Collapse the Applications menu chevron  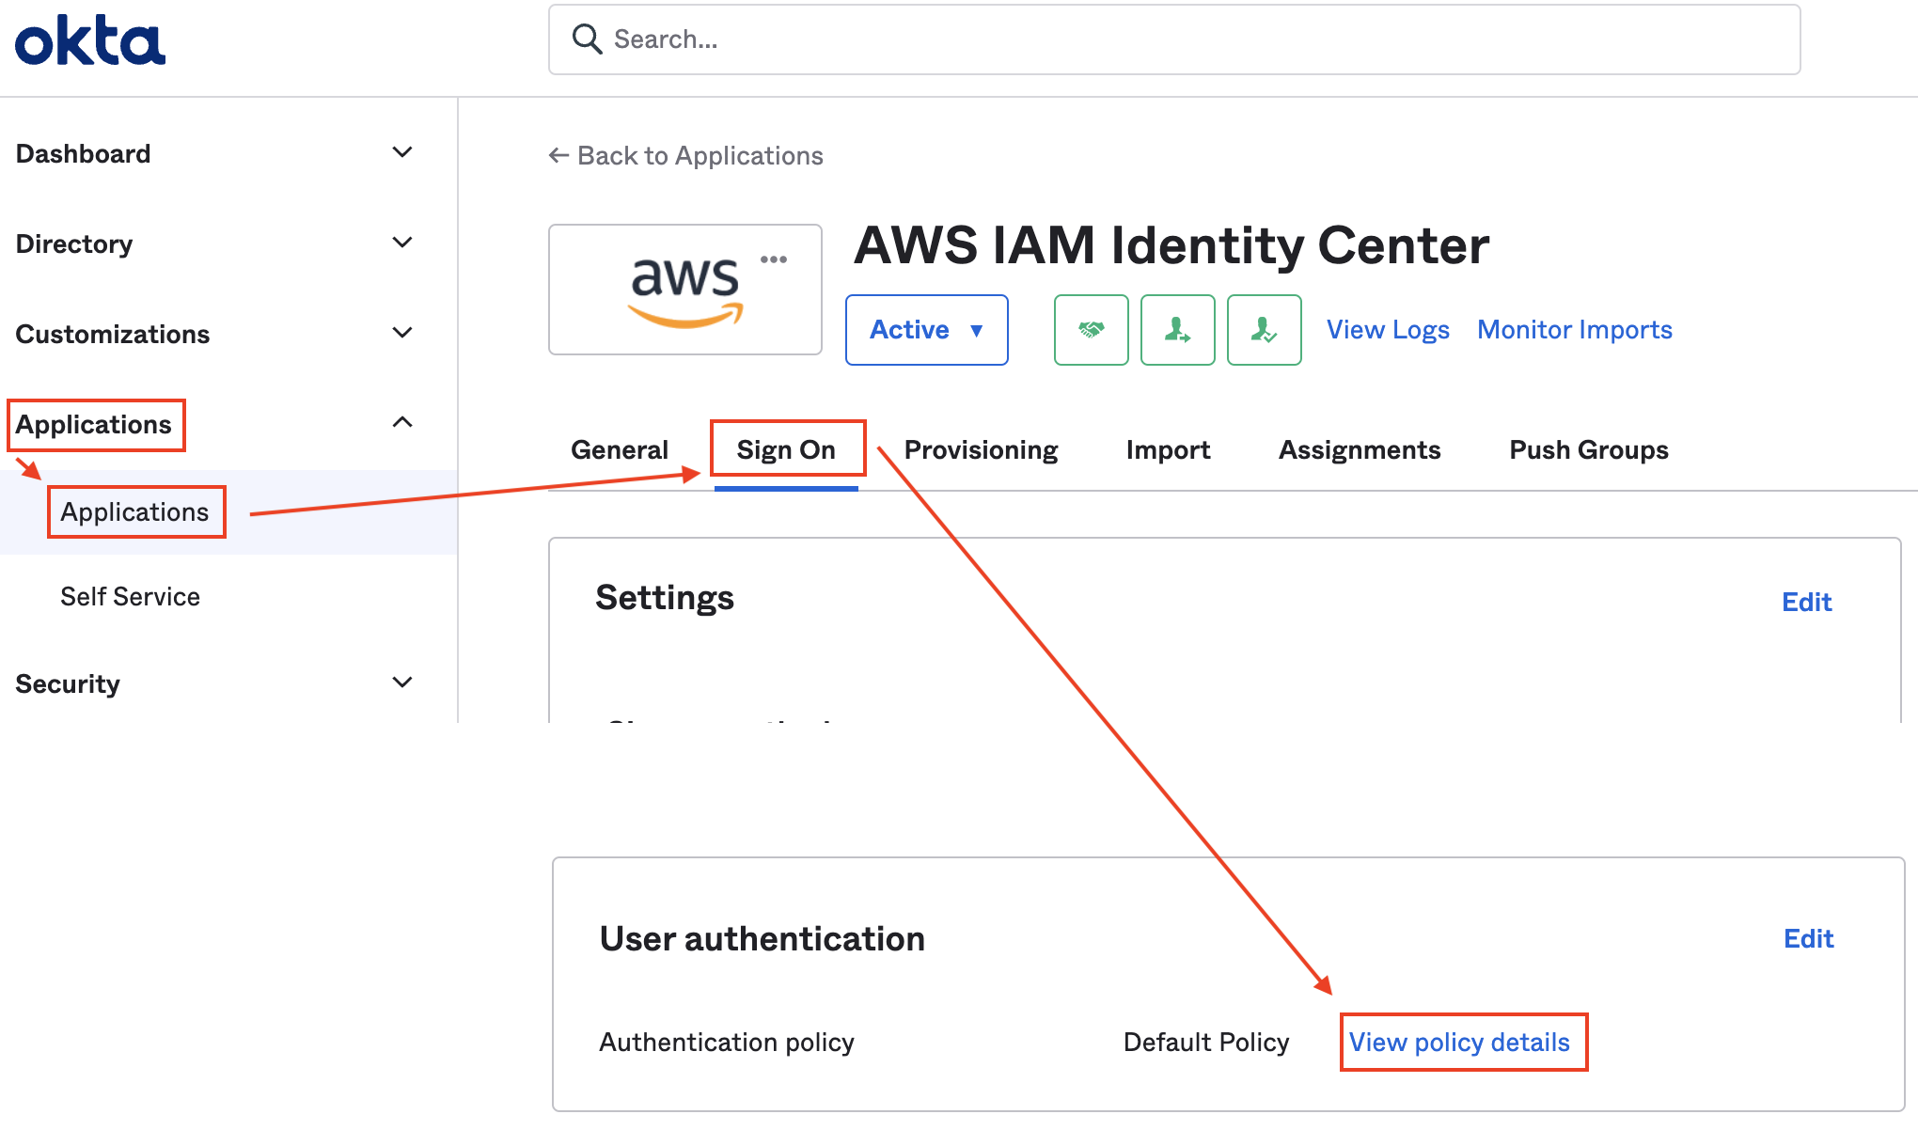click(x=402, y=422)
